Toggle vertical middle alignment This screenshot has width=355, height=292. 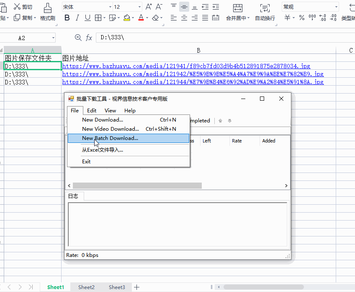coord(184,7)
